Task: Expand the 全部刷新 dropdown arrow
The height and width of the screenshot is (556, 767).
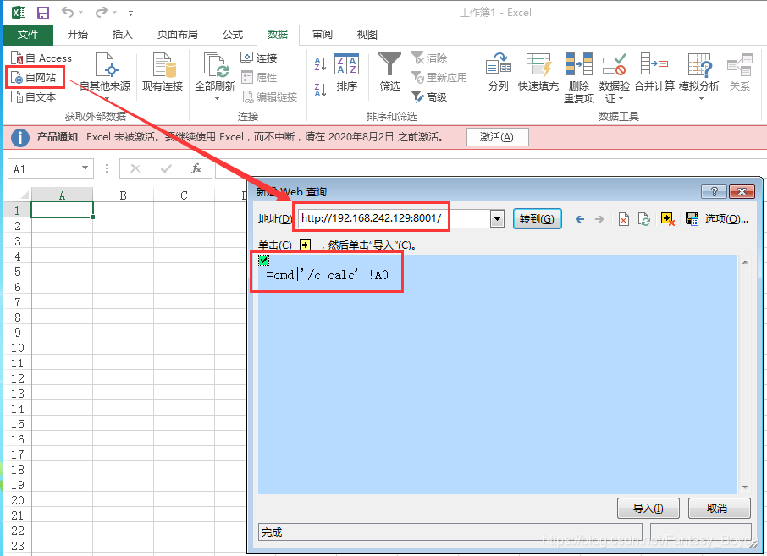Action: (x=217, y=99)
